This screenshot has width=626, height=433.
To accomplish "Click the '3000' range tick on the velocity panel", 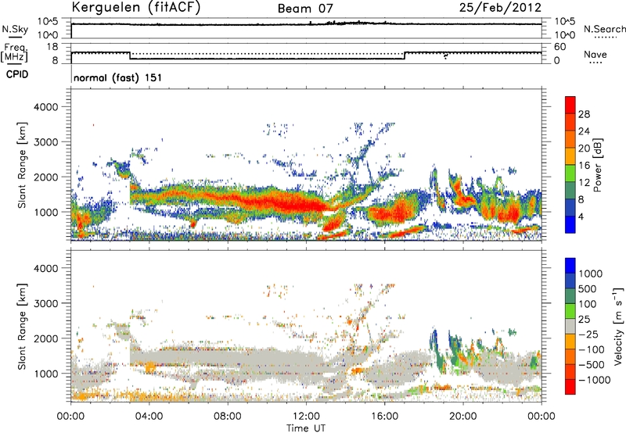I will click(x=45, y=303).
